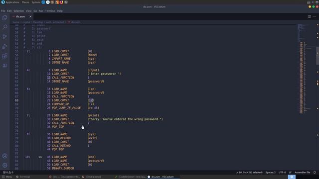Screen dimensions: 319x179
Task: Change indentation via Spaces: 2 status item
Action: pos(270,173)
